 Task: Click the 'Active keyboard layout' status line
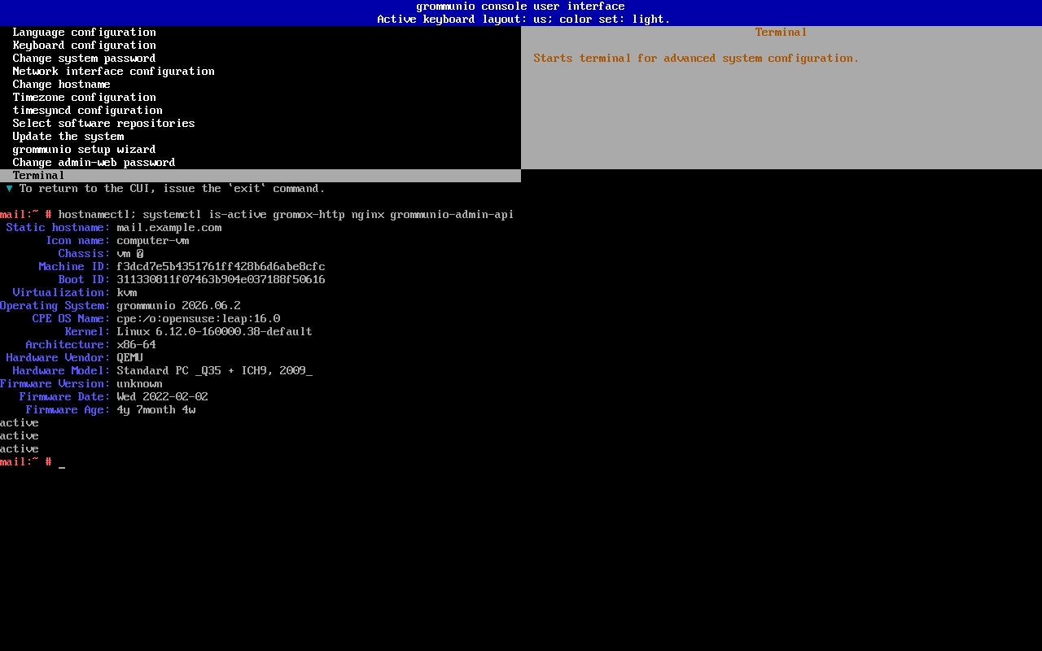click(523, 20)
